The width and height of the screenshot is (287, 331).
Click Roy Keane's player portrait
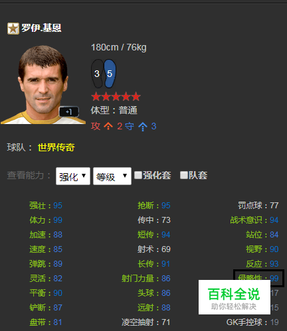click(43, 85)
